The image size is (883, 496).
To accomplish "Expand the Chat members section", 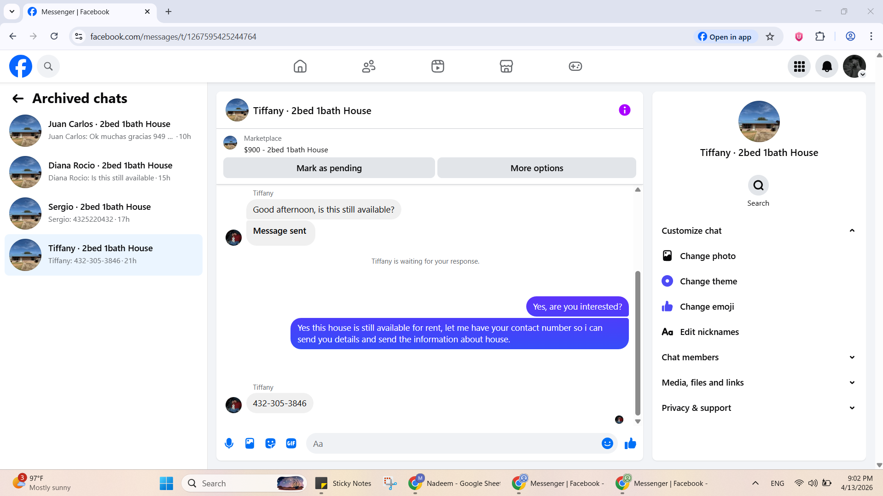I will (759, 357).
